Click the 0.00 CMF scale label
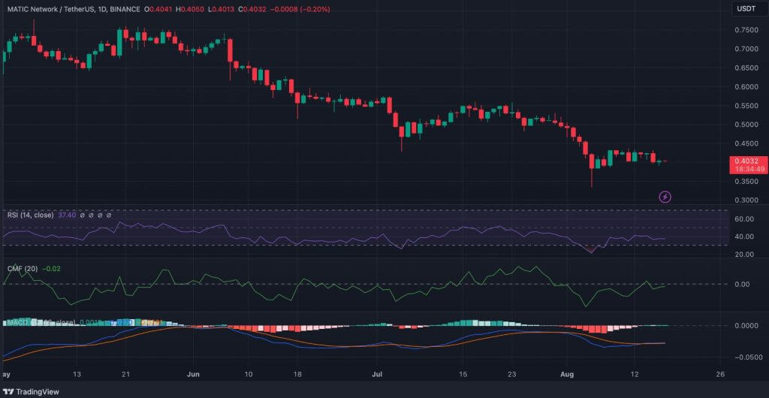The width and height of the screenshot is (769, 398). tap(743, 285)
